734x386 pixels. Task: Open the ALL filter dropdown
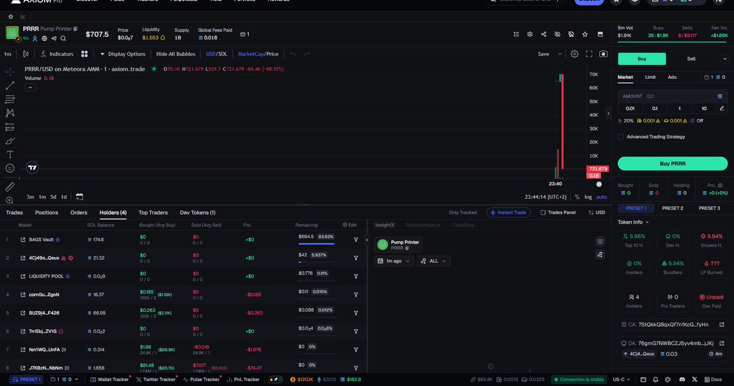tap(434, 261)
